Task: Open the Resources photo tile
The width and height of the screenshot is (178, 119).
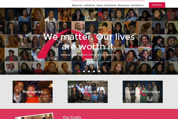Action: pos(33,92)
